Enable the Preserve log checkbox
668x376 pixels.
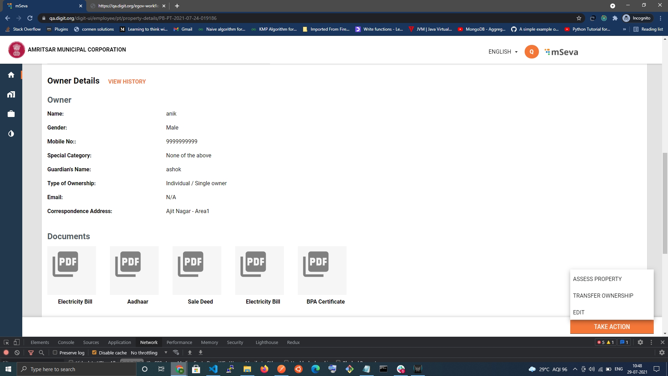pos(55,353)
